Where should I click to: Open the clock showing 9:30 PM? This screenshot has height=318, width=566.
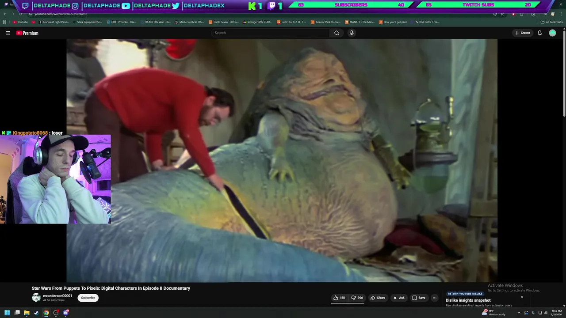click(555, 313)
